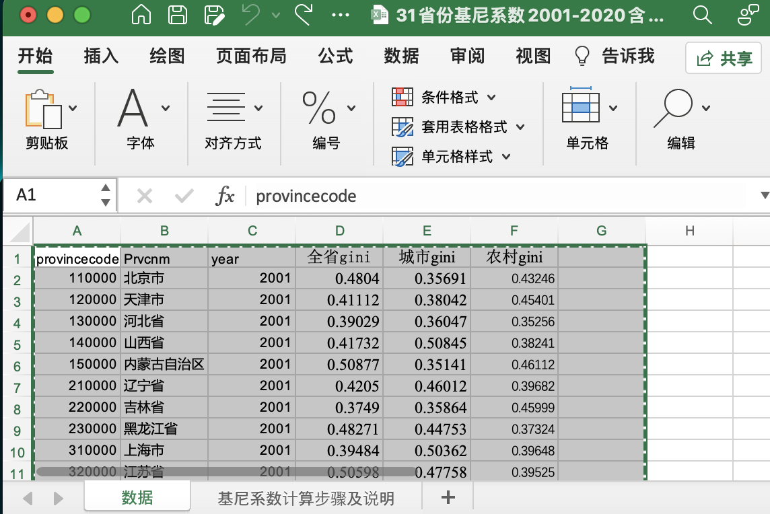Click the select-all corner triangle
Screen dimensions: 770x514
[x=20, y=231]
